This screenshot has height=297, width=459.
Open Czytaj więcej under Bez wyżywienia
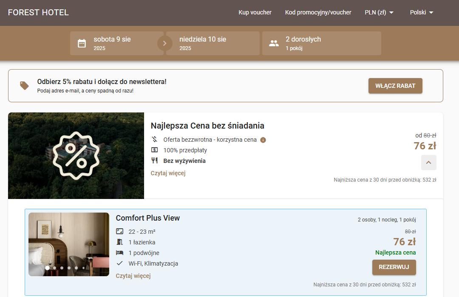[x=168, y=173]
